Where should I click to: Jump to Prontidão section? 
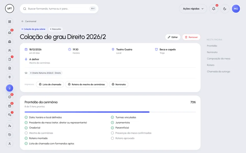click(212, 46)
